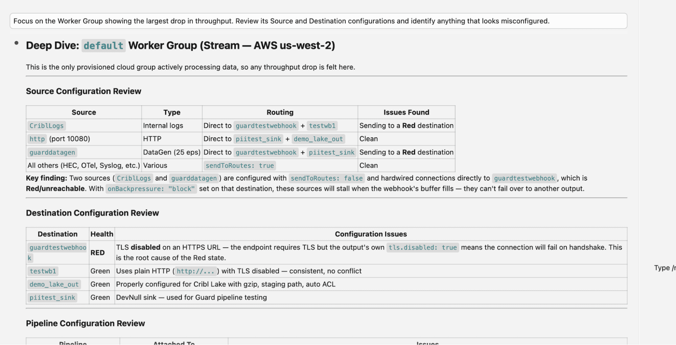The image size is (676, 345).
Task: Click the 'Source Configuration Review' heading
Action: 84,91
